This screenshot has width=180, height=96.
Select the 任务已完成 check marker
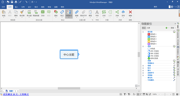[x=149, y=58]
